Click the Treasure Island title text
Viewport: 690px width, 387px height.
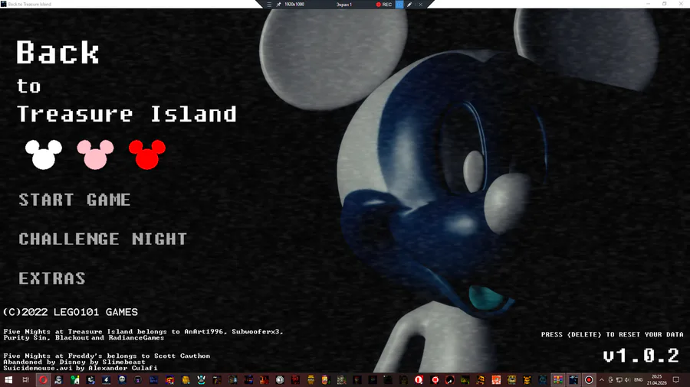pyautogui.click(x=127, y=114)
